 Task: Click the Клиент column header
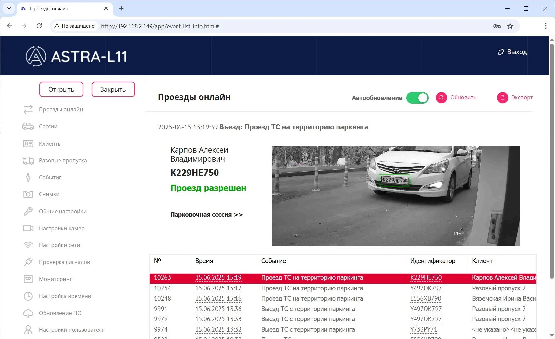482,261
